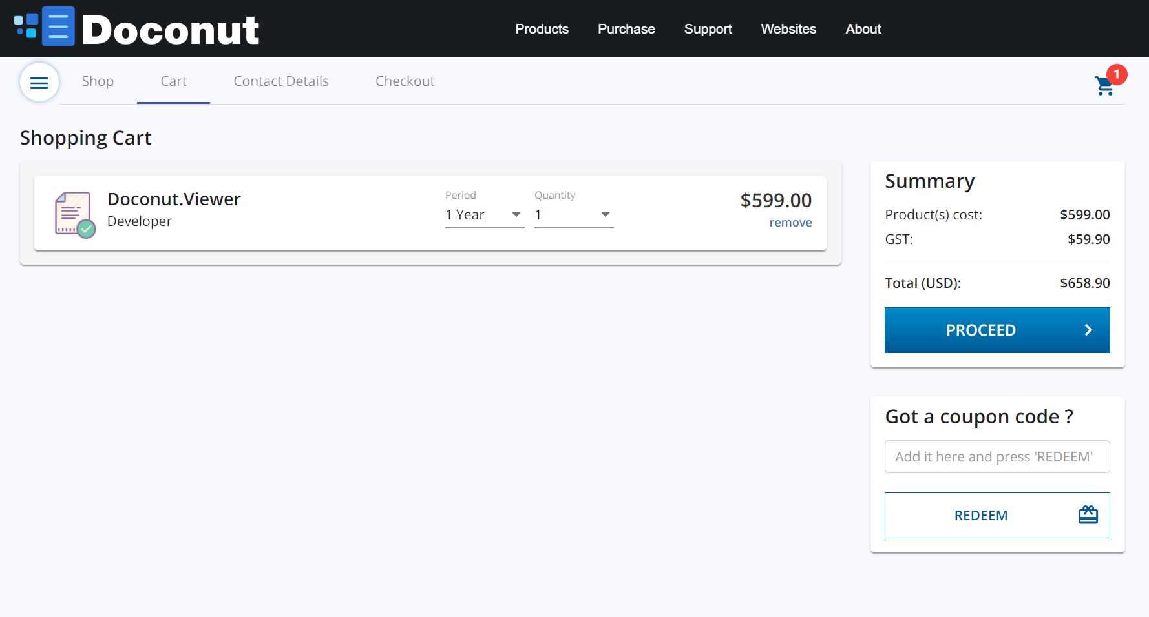The image size is (1149, 617).
Task: Select the Cart tab
Action: (173, 81)
